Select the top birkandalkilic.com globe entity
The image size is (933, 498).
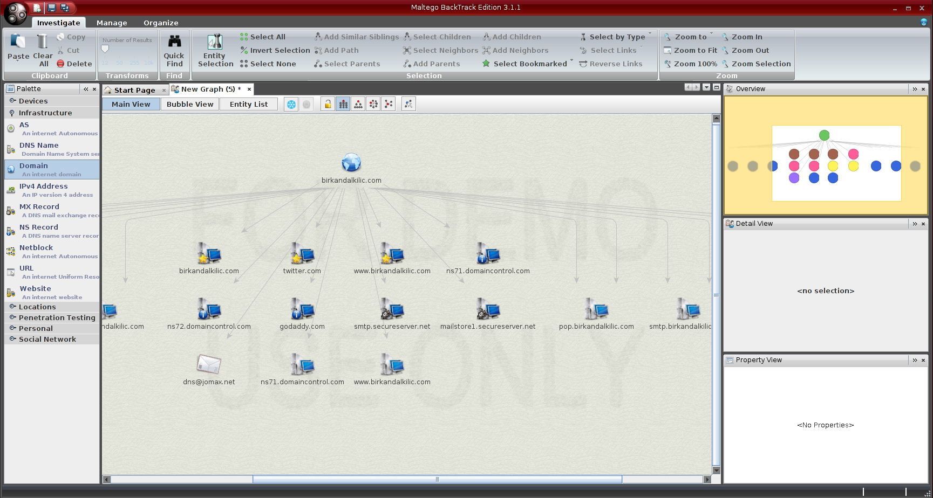pos(351,163)
